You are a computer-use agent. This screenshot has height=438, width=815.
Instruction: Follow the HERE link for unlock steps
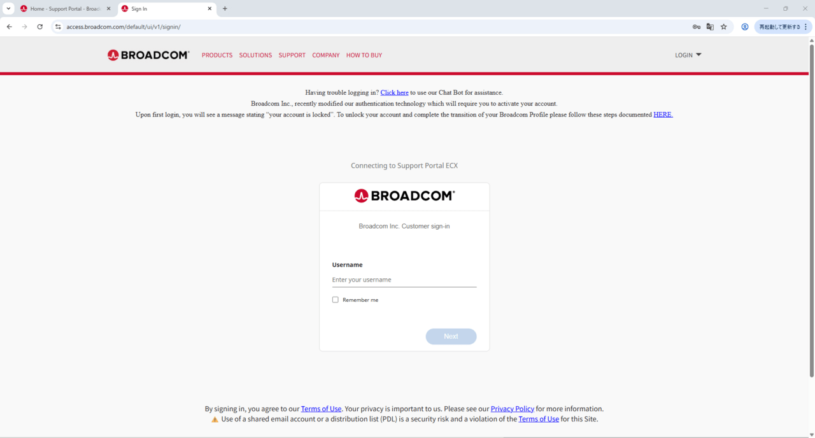[x=663, y=115]
